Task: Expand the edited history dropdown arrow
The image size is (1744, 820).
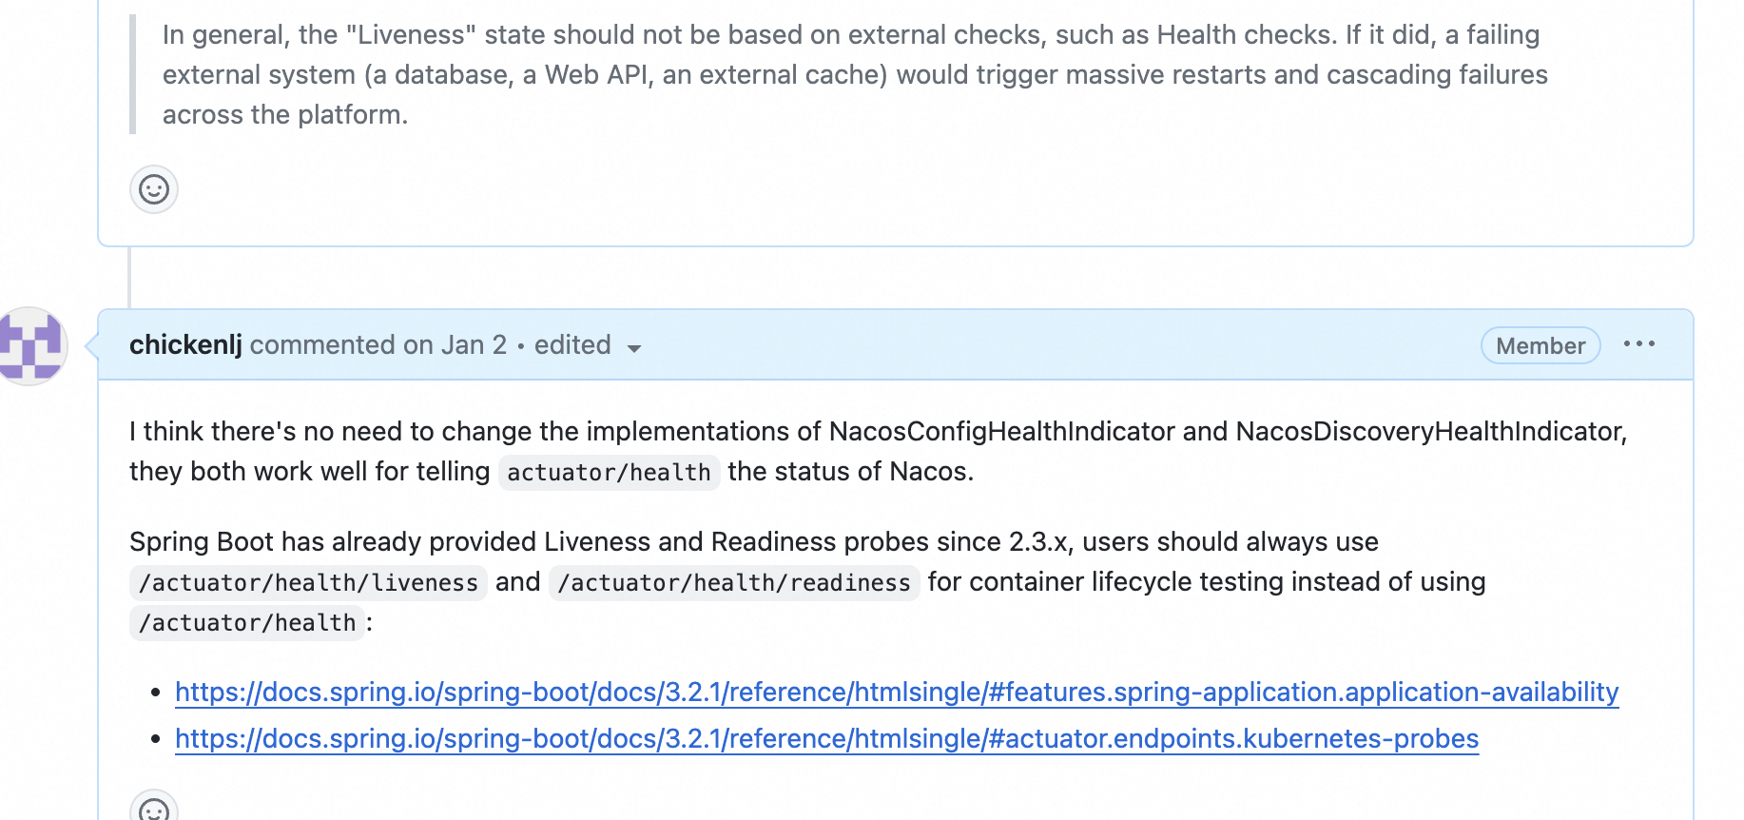Action: (634, 347)
